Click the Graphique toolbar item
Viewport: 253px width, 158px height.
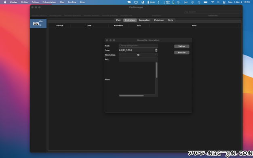pyautogui.click(x=156, y=16)
